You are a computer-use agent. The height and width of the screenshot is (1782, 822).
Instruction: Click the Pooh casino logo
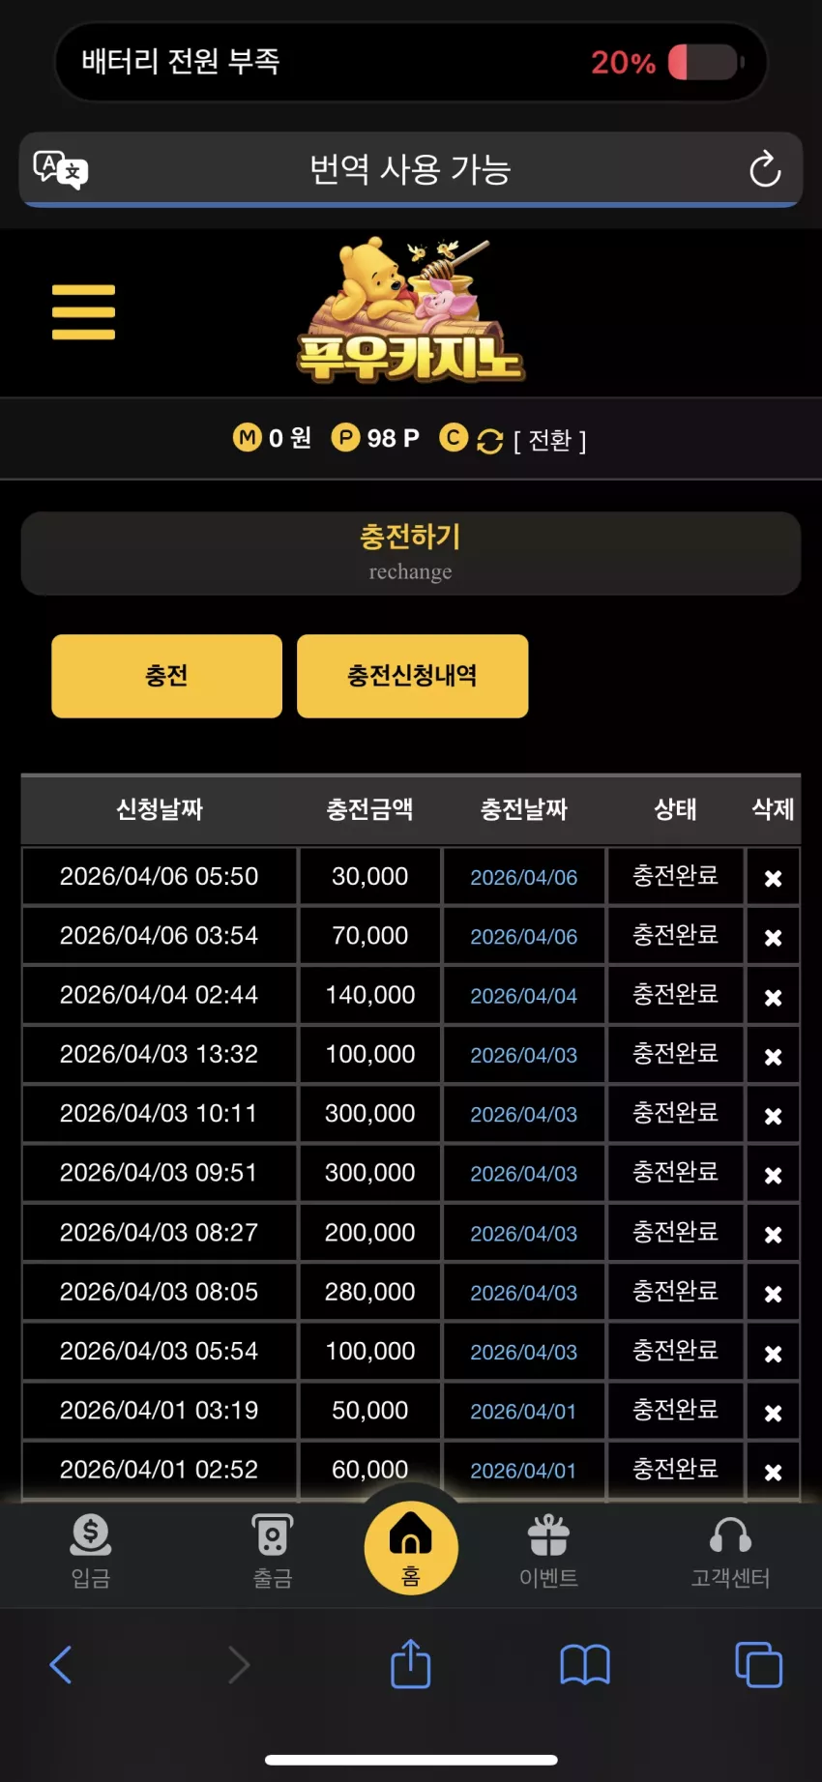click(411, 311)
